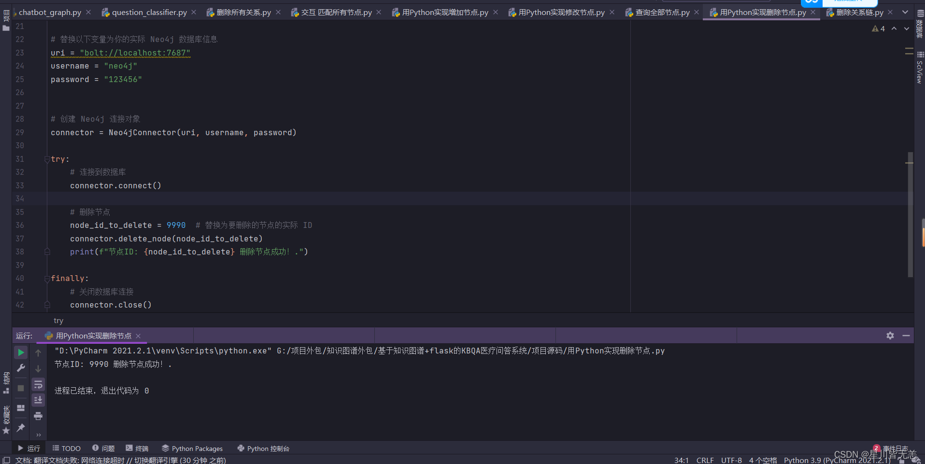
Task: Click the editor vertical scrollbar thumb
Action: (x=910, y=215)
